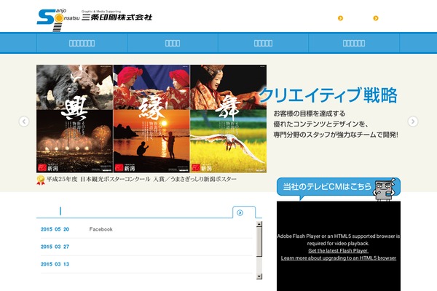Open the third item in blue navigation bar
The height and width of the screenshot is (291, 437).
click(x=264, y=43)
